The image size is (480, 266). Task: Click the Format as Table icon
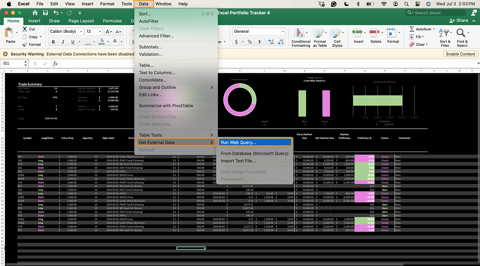[x=320, y=34]
